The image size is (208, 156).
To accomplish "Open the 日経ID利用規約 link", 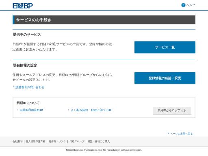I will pyautogui.click(x=30, y=110).
